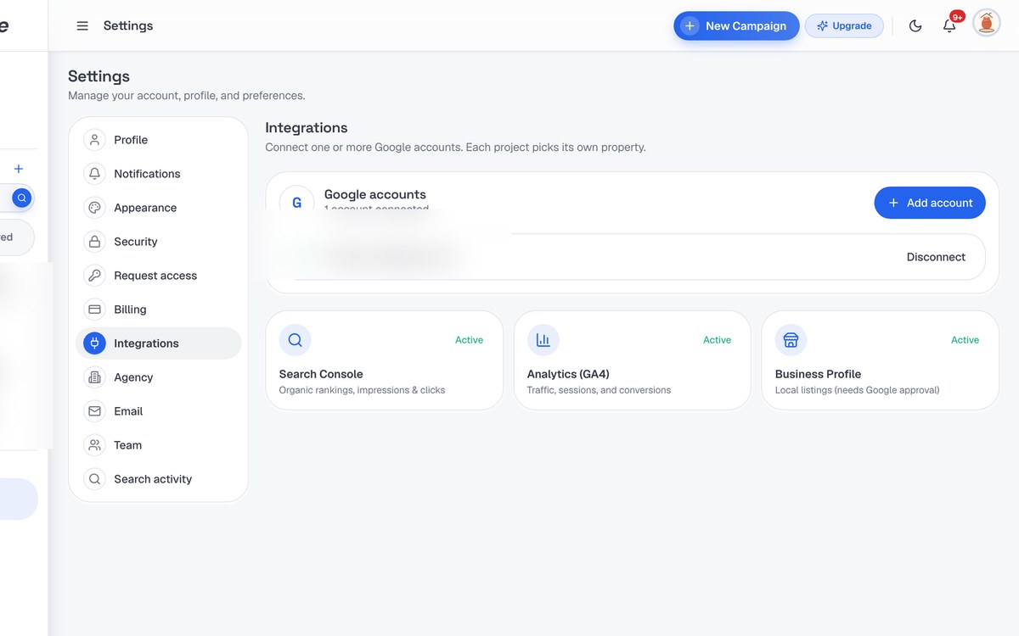Click the plus icon on New Campaign

pos(690,26)
